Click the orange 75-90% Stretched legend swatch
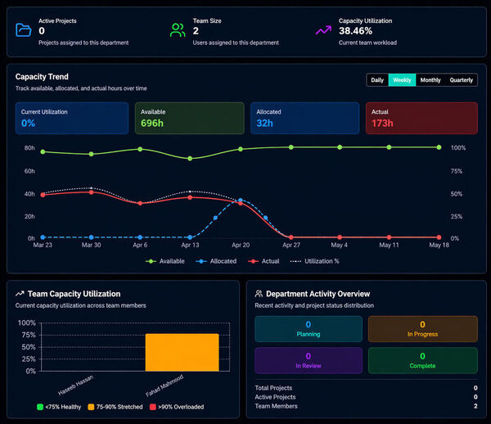Image resolution: width=491 pixels, height=424 pixels. tap(91, 407)
